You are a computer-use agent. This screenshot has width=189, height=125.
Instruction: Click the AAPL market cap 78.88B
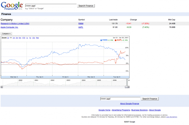[172, 27]
